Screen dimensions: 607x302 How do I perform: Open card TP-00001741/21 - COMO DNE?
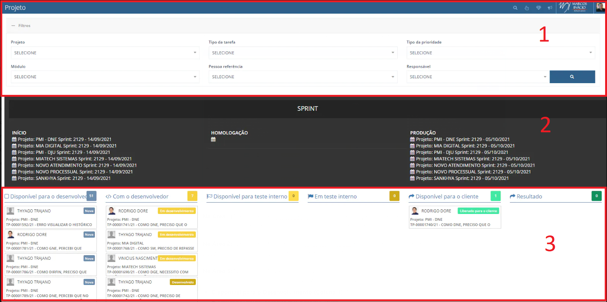pyautogui.click(x=152, y=217)
